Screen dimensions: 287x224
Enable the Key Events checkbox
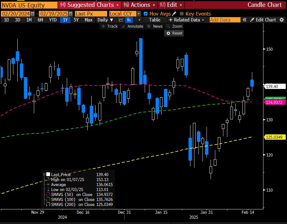pyautogui.click(x=182, y=14)
